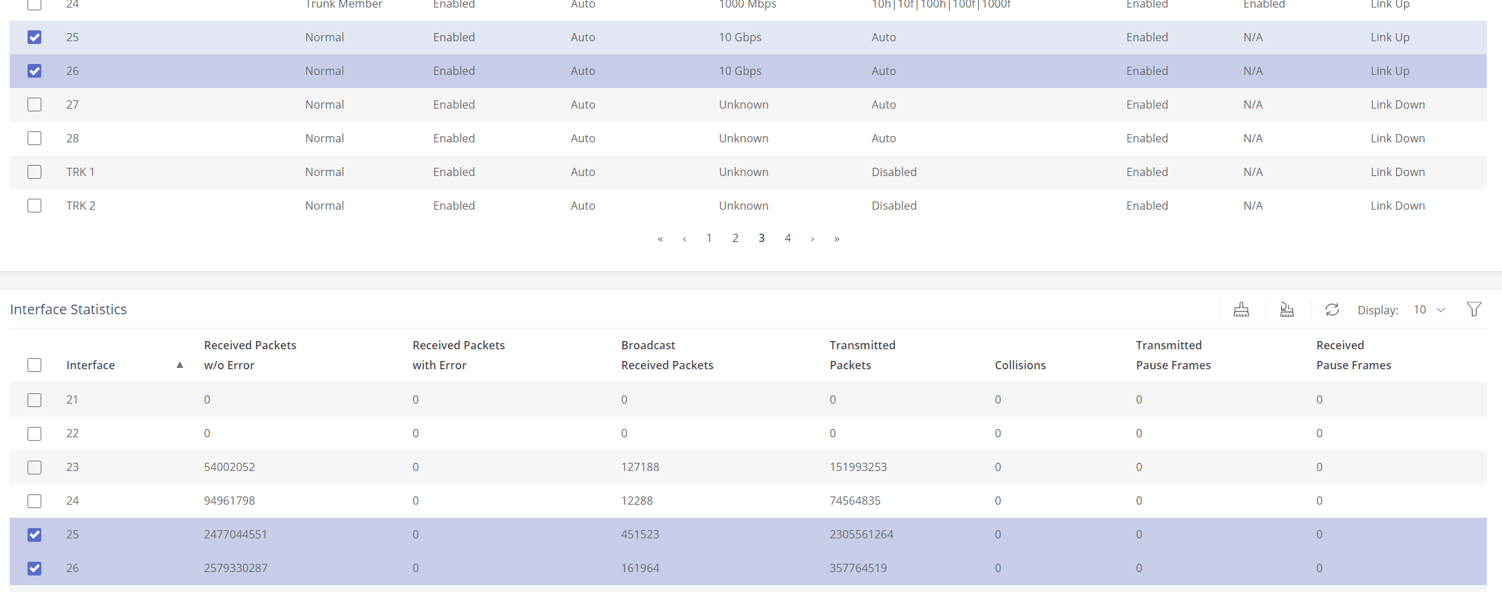
Task: Open the Interface Statistics filter funnel
Action: pos(1474,309)
